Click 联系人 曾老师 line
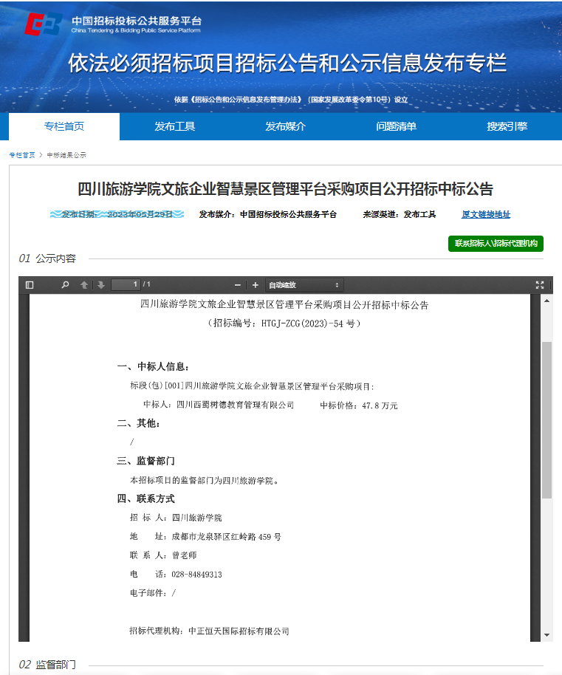Screen dimensions: 562x675 pyautogui.click(x=163, y=555)
